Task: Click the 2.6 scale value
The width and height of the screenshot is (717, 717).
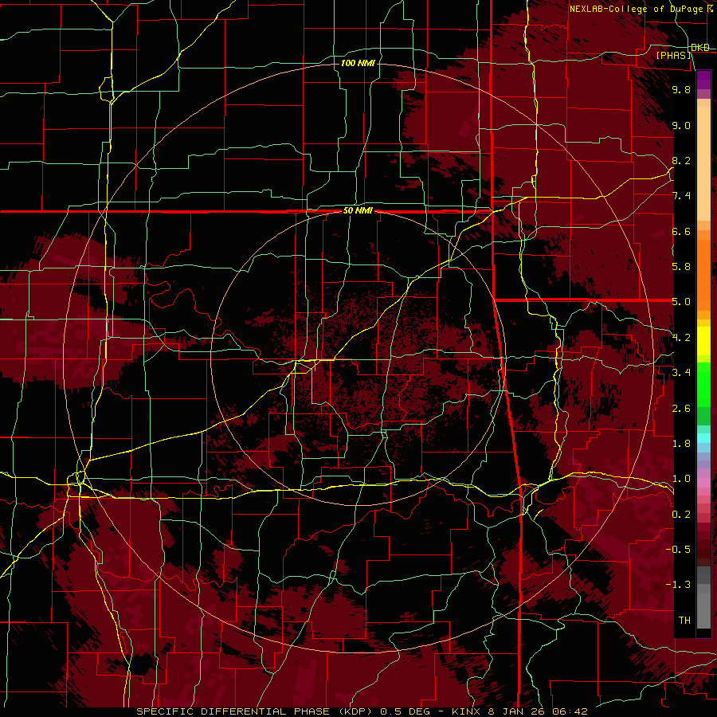Action: (681, 409)
